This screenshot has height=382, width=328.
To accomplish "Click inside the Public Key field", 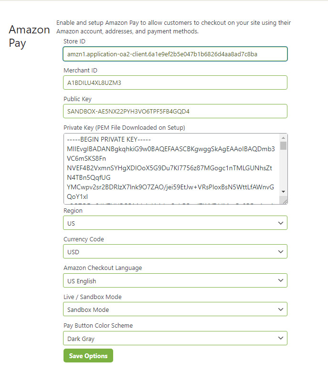I will pos(175,111).
